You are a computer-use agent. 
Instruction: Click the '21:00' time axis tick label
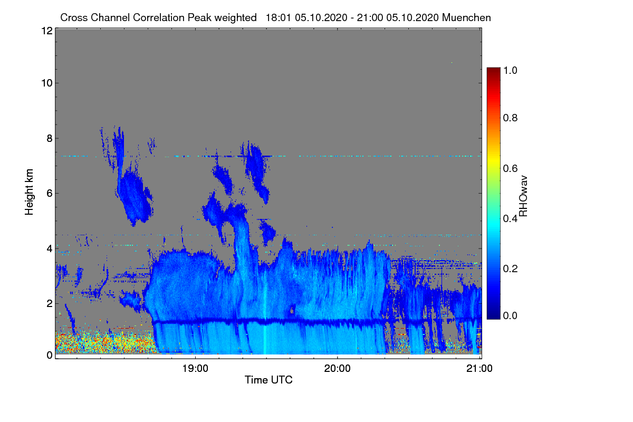pos(479,368)
